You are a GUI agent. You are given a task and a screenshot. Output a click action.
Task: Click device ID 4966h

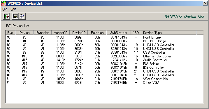point(79,79)
